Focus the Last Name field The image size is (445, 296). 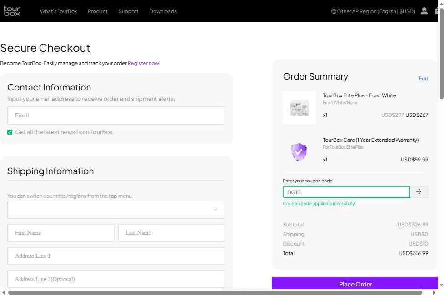tap(171, 233)
